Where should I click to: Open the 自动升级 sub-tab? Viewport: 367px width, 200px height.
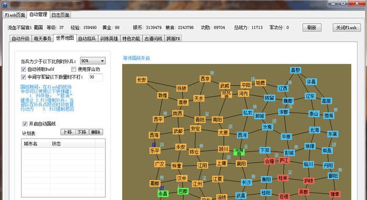(x=21, y=38)
